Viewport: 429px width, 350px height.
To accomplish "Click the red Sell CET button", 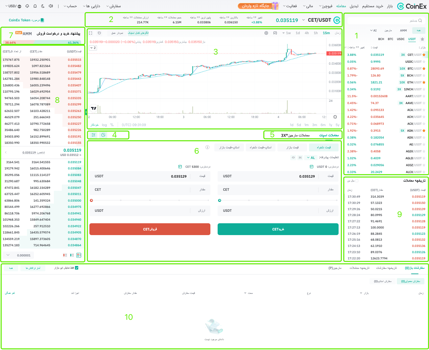I will (150, 229).
